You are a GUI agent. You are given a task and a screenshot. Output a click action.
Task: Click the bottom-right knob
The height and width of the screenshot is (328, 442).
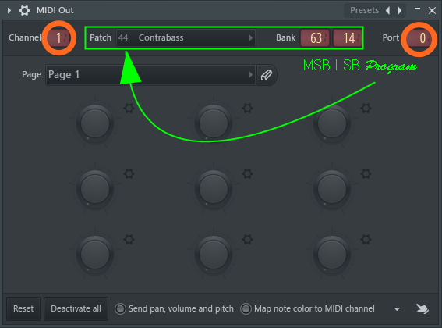(332, 255)
